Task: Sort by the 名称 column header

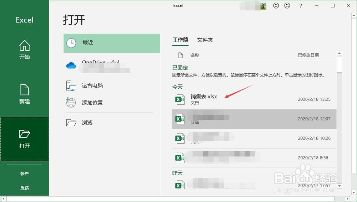Action: pyautogui.click(x=195, y=55)
